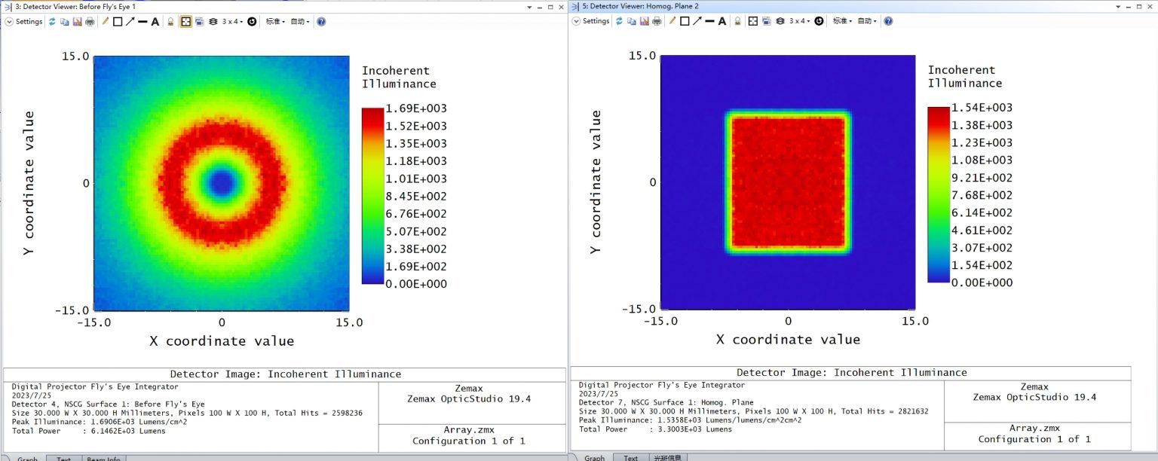1158x461 pixels.
Task: Click the Text annotation tool
Action: 155,21
